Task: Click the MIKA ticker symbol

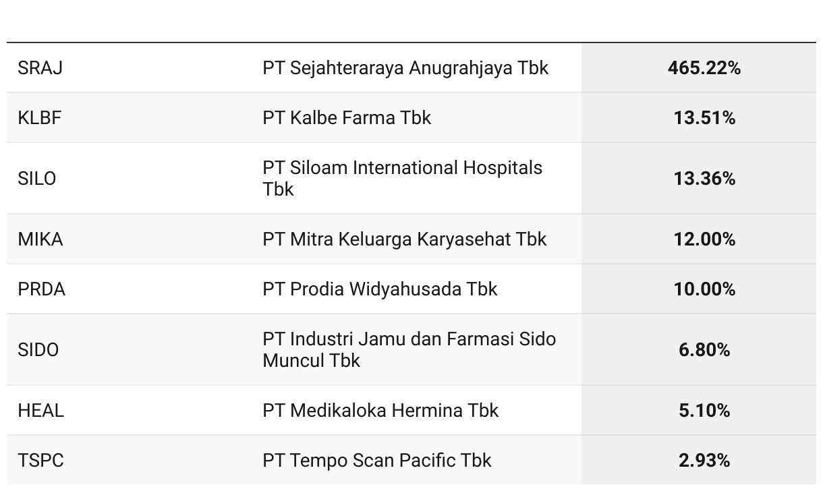Action: click(40, 239)
